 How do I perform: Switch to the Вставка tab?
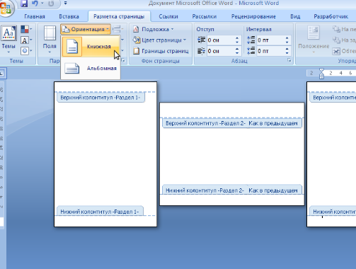tap(69, 16)
